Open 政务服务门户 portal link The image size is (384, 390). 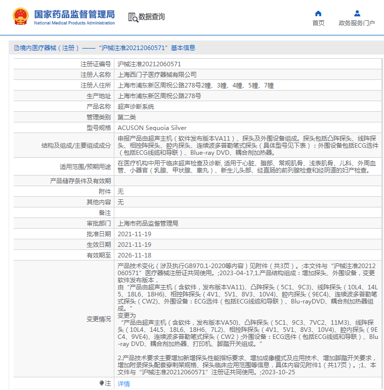pyautogui.click(x=357, y=23)
